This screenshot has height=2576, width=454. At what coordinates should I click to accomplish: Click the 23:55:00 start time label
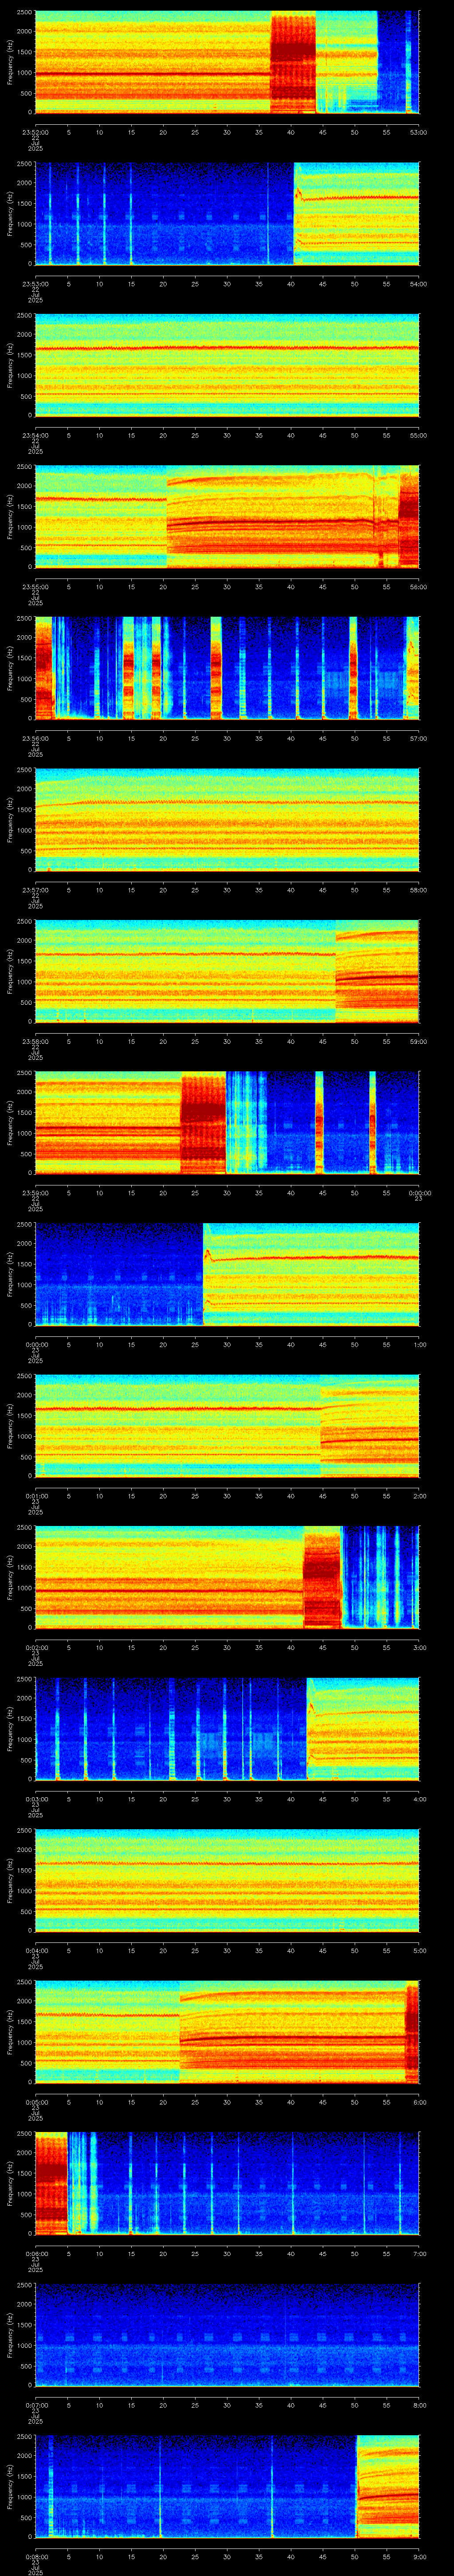click(x=35, y=586)
